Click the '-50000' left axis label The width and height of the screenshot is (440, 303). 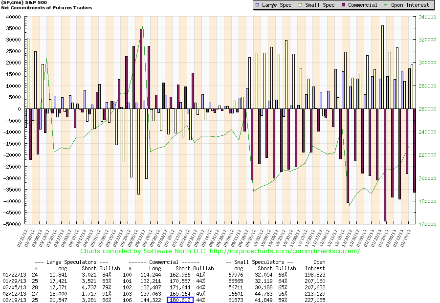pyautogui.click(x=12, y=224)
